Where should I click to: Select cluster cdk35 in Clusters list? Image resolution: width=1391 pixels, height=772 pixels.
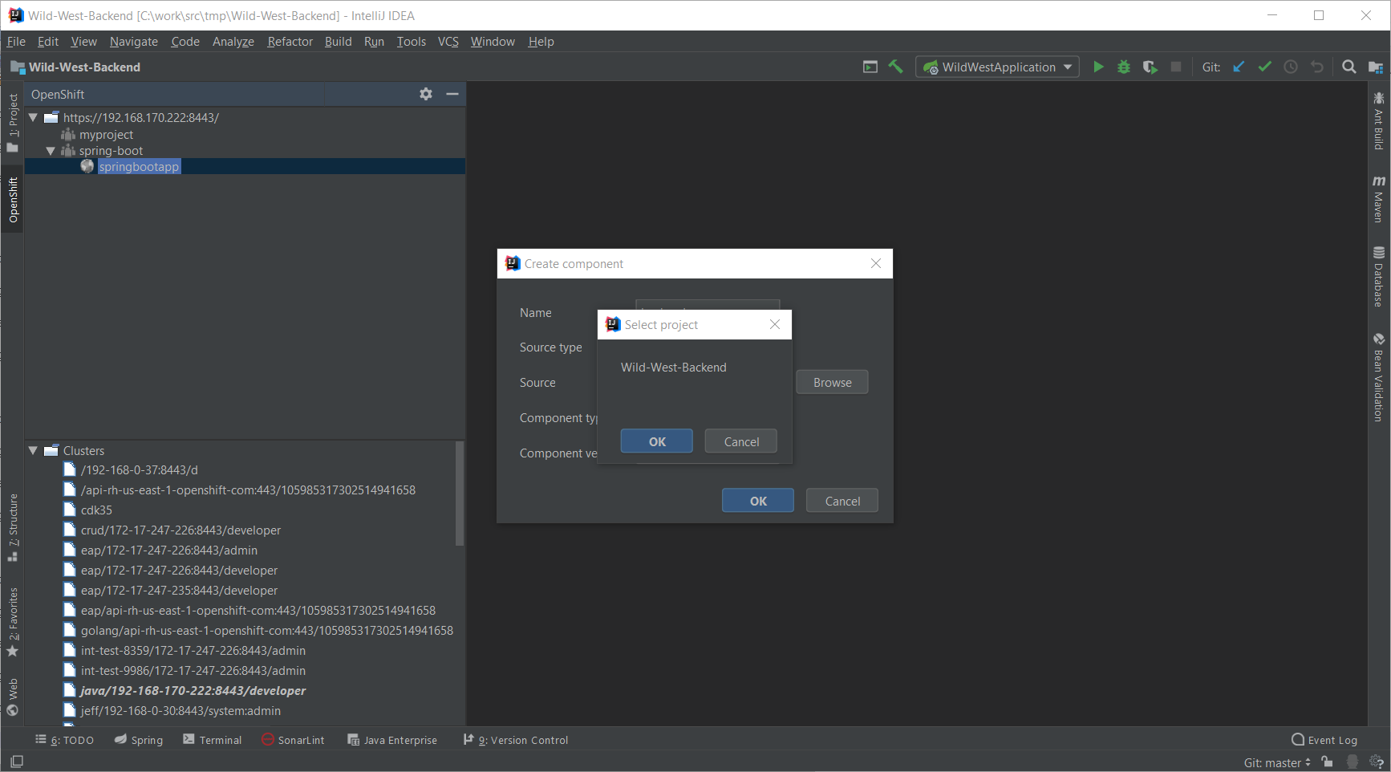pos(96,510)
